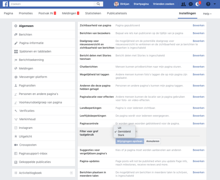
Task: Click Bewerken for Zichtbaarheid van pagina
Action: pos(198,25)
